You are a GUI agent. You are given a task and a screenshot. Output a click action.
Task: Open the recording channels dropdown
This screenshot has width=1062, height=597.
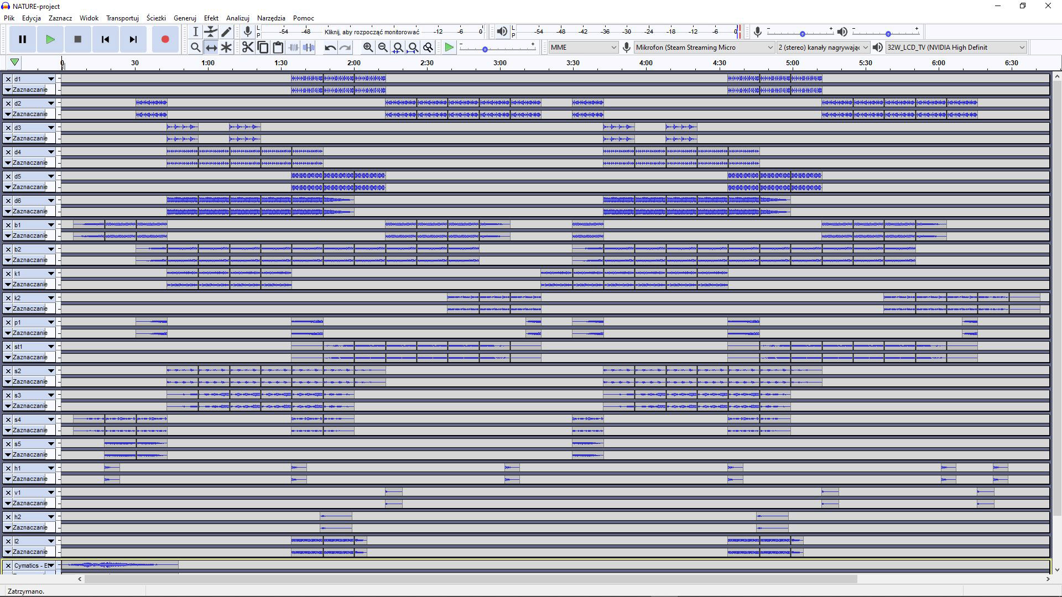822,48
